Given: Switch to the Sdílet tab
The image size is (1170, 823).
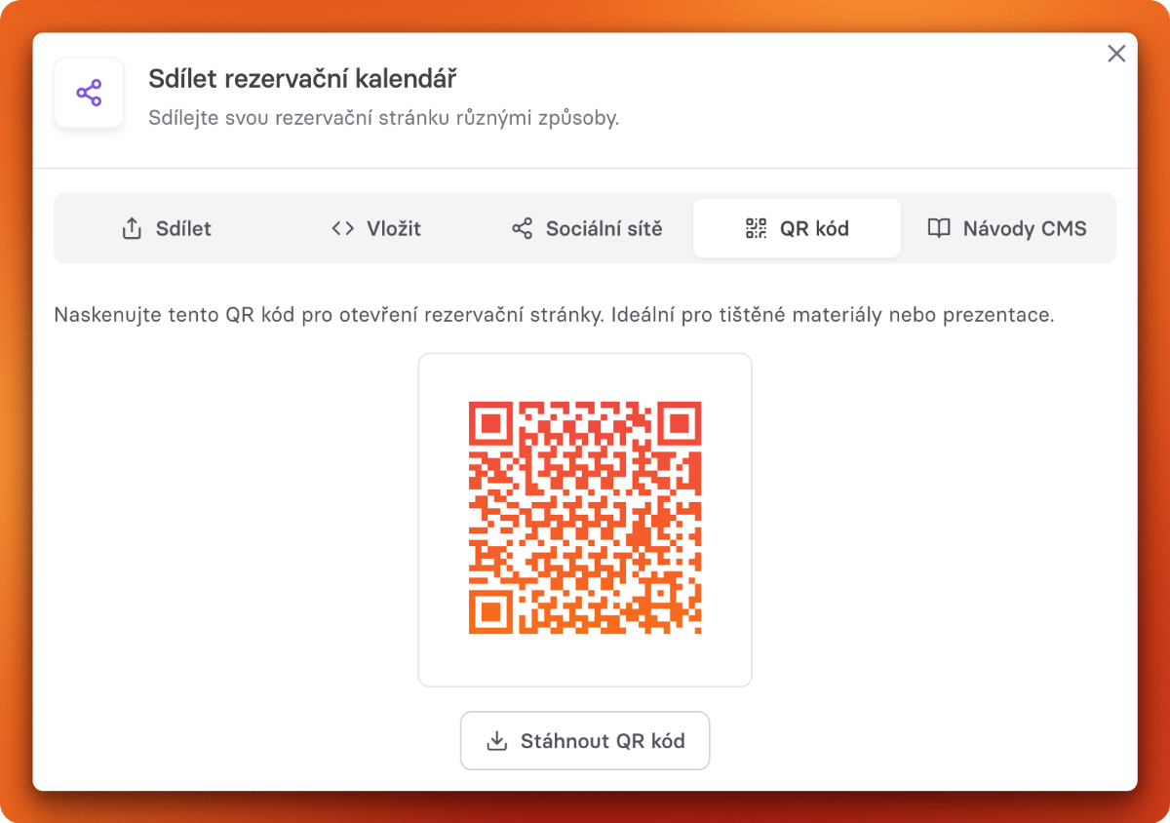Looking at the screenshot, I should [x=167, y=229].
